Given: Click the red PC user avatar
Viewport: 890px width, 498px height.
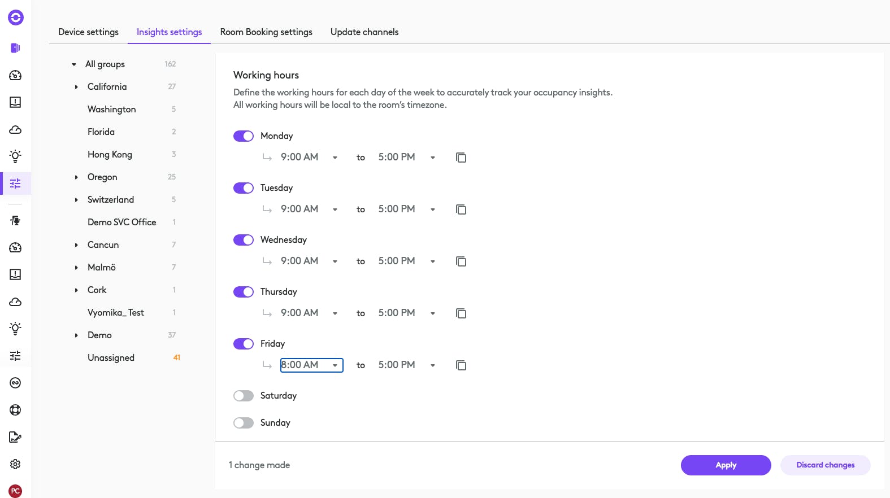Looking at the screenshot, I should tap(15, 491).
